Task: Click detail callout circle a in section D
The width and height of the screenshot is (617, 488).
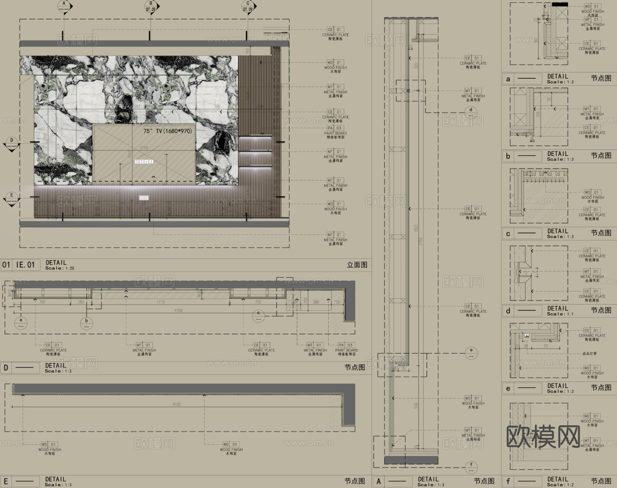Action: coord(21,323)
